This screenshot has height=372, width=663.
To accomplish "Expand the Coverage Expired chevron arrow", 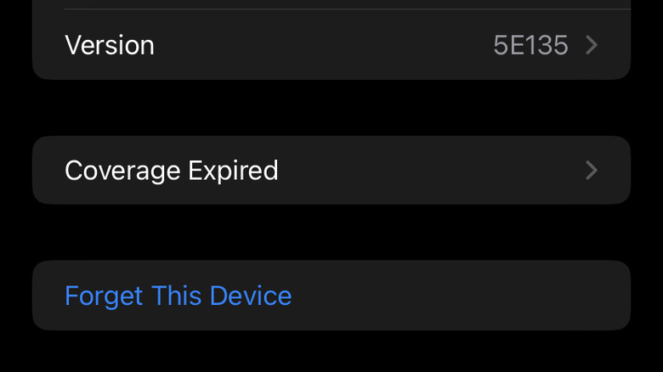I will click(592, 171).
